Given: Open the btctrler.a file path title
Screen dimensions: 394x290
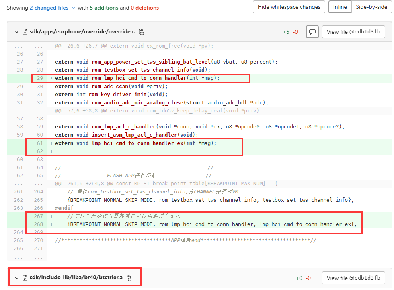Looking at the screenshot, I should [76, 278].
